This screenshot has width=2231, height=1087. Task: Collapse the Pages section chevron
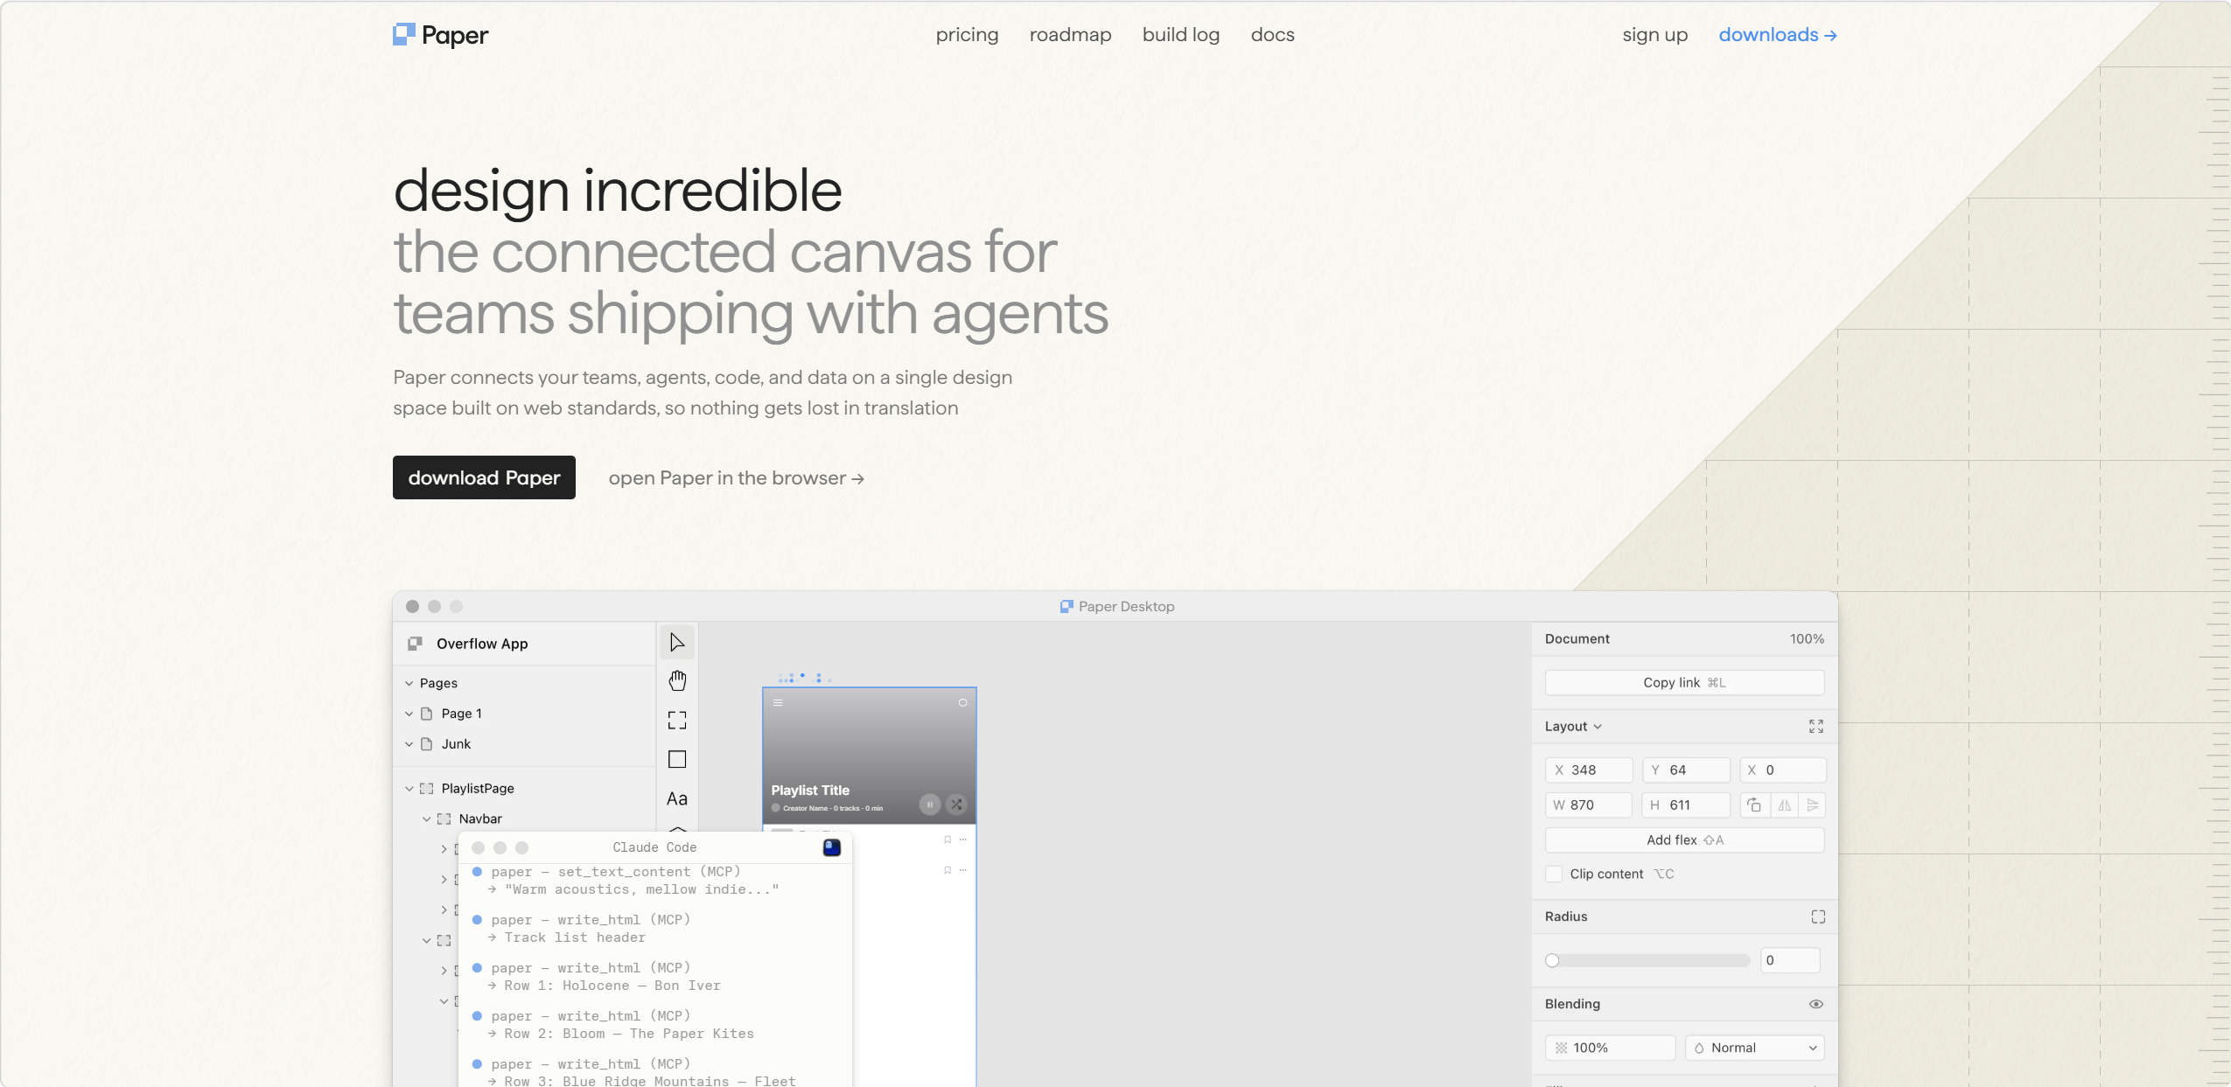pos(409,683)
